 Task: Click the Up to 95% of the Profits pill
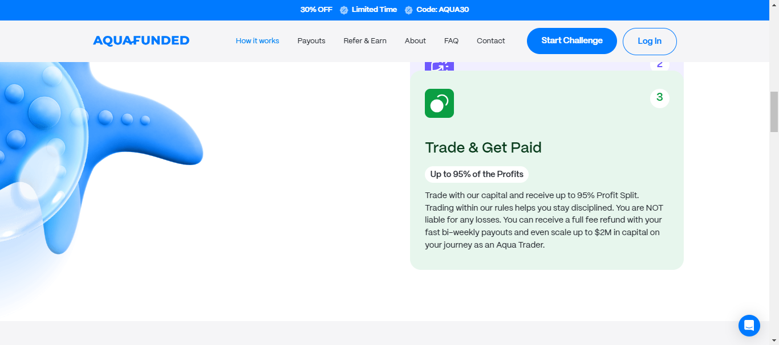[x=476, y=174]
